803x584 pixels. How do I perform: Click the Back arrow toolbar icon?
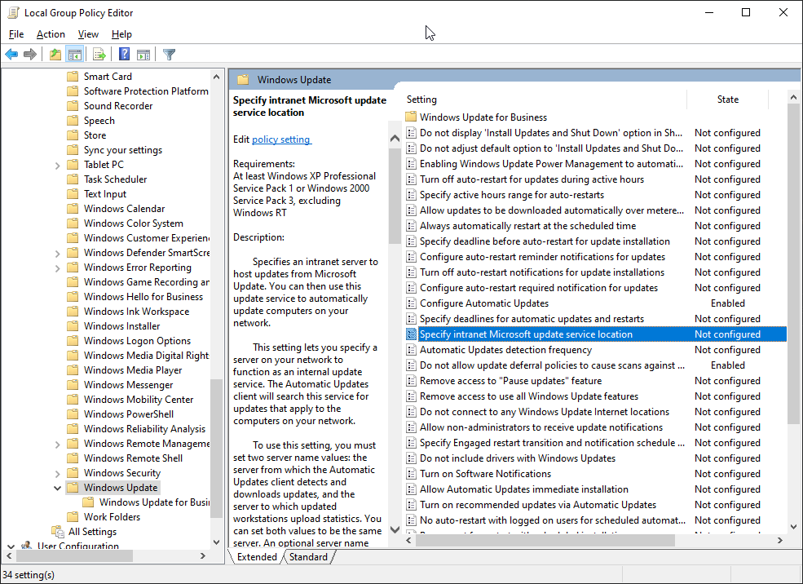coord(11,54)
